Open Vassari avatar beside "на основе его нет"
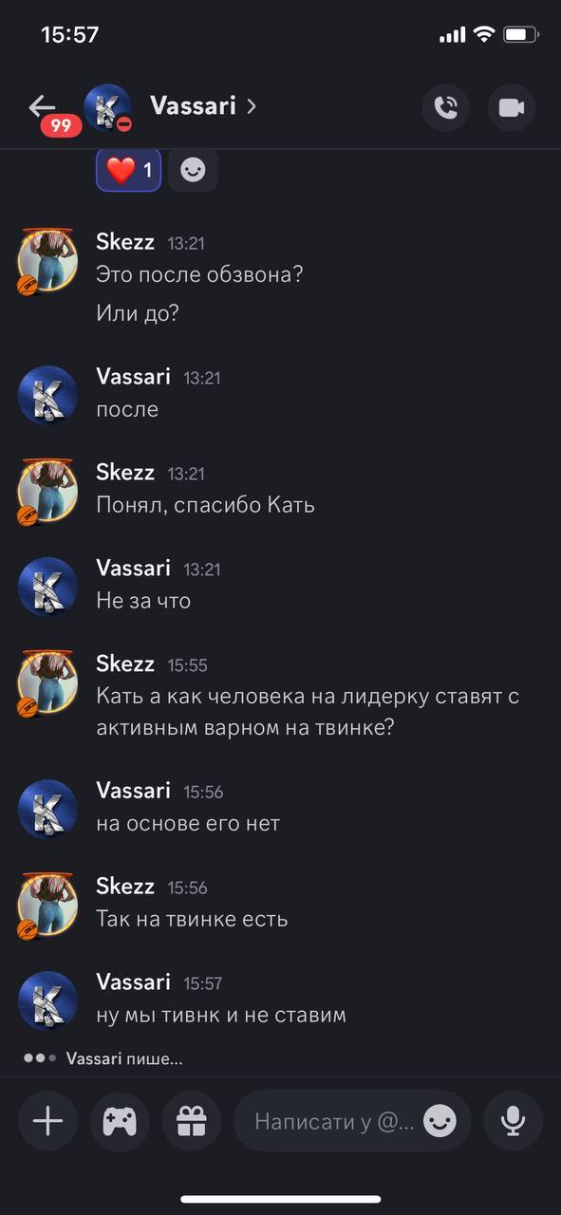 click(47, 810)
